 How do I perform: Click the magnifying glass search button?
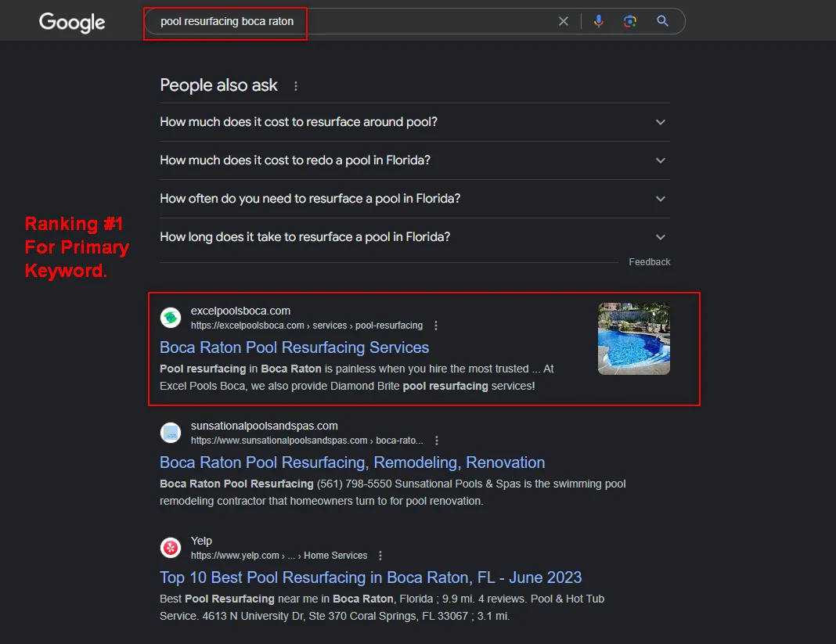tap(663, 21)
